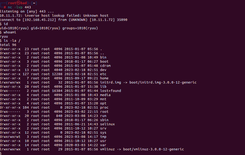This screenshot has width=245, height=155.
Task: Click the 'tmp' directory name
Action: (103, 137)
